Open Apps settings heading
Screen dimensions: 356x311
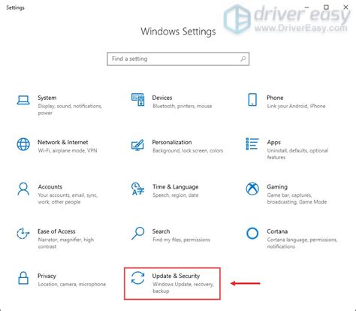point(273,143)
